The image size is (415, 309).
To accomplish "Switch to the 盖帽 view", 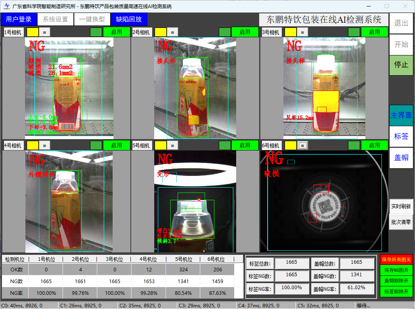I will click(401, 158).
